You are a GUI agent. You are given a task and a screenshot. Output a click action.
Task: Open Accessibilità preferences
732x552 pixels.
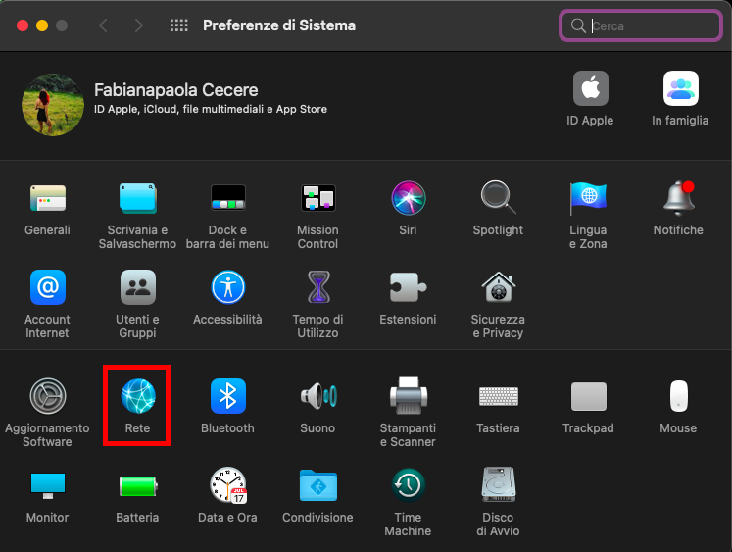227,287
